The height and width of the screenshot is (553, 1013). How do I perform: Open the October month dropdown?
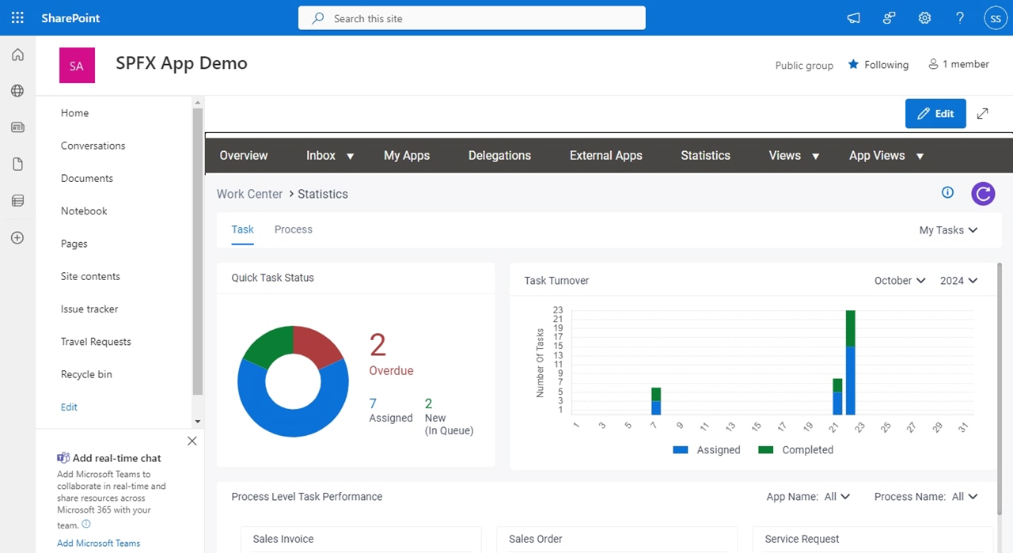(x=900, y=281)
